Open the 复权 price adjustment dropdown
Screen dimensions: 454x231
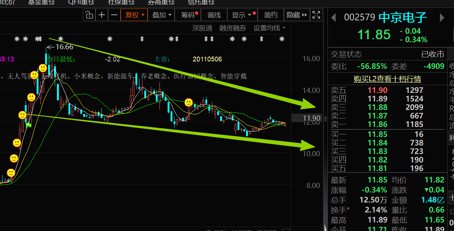pos(134,15)
